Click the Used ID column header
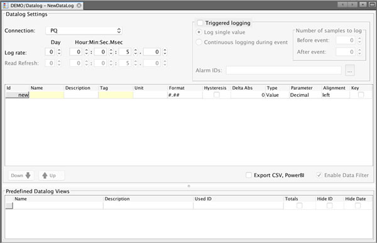Image resolution: width=377 pixels, height=243 pixels. tap(238, 199)
